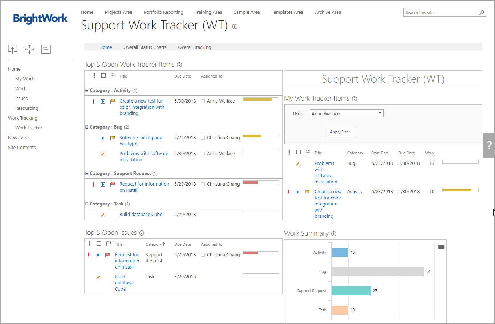Click the Apply Filter button
The width and height of the screenshot is (495, 324).
point(340,132)
